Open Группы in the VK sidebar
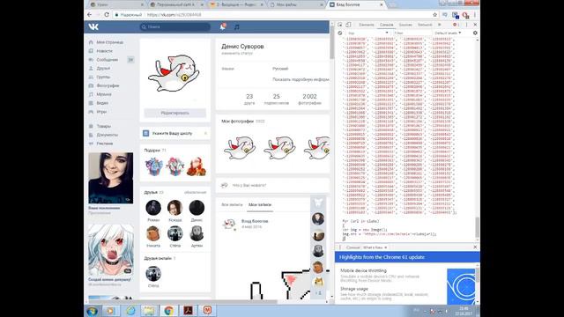Image resolution: width=564 pixels, height=317 pixels. click(103, 77)
